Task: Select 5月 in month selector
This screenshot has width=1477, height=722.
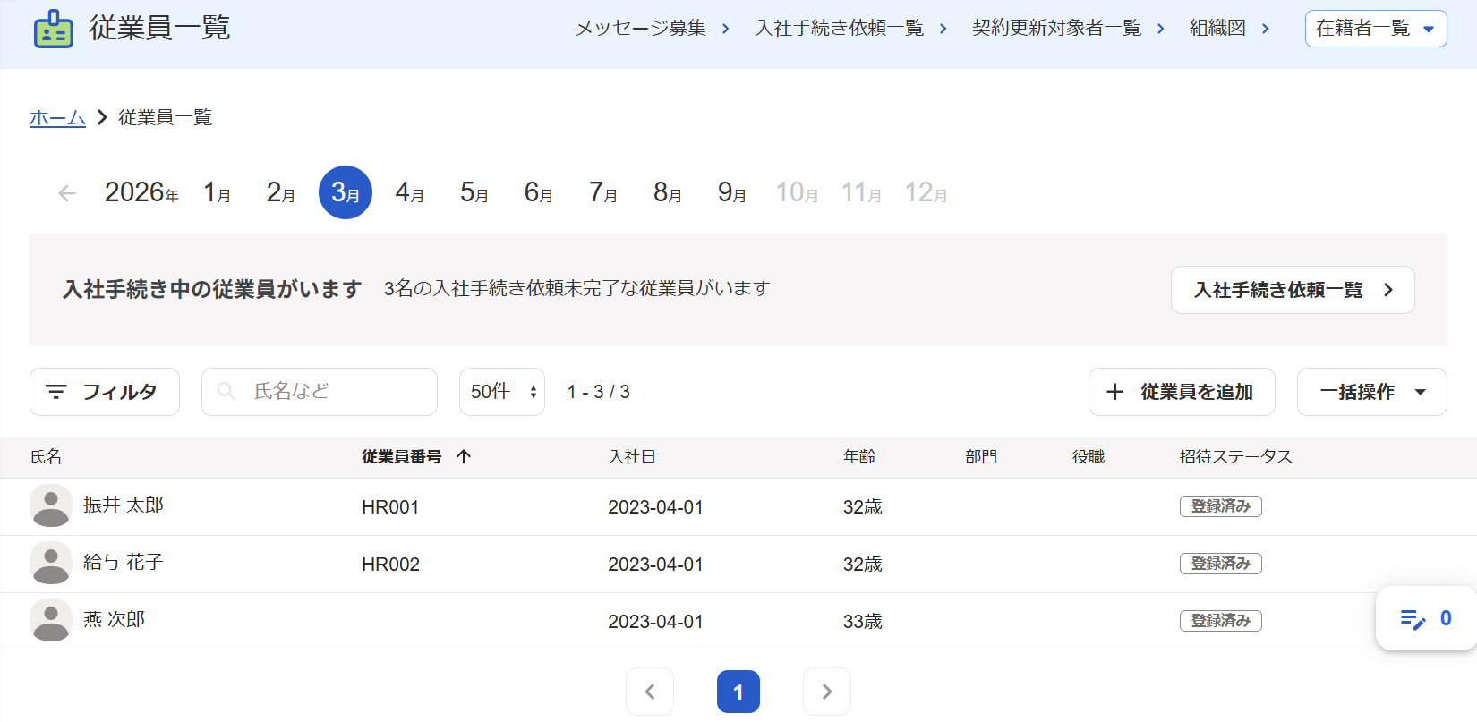Action: pos(474,192)
